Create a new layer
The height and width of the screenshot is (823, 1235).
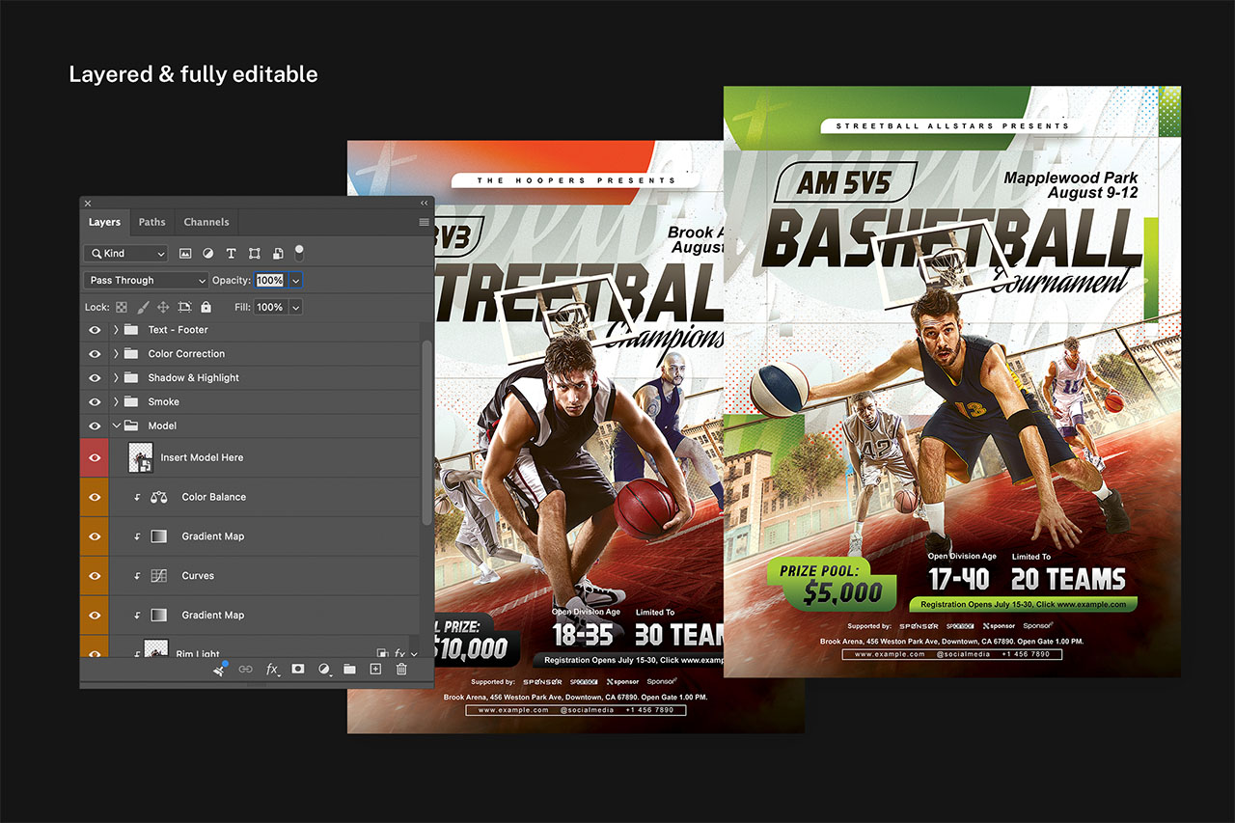coord(375,669)
